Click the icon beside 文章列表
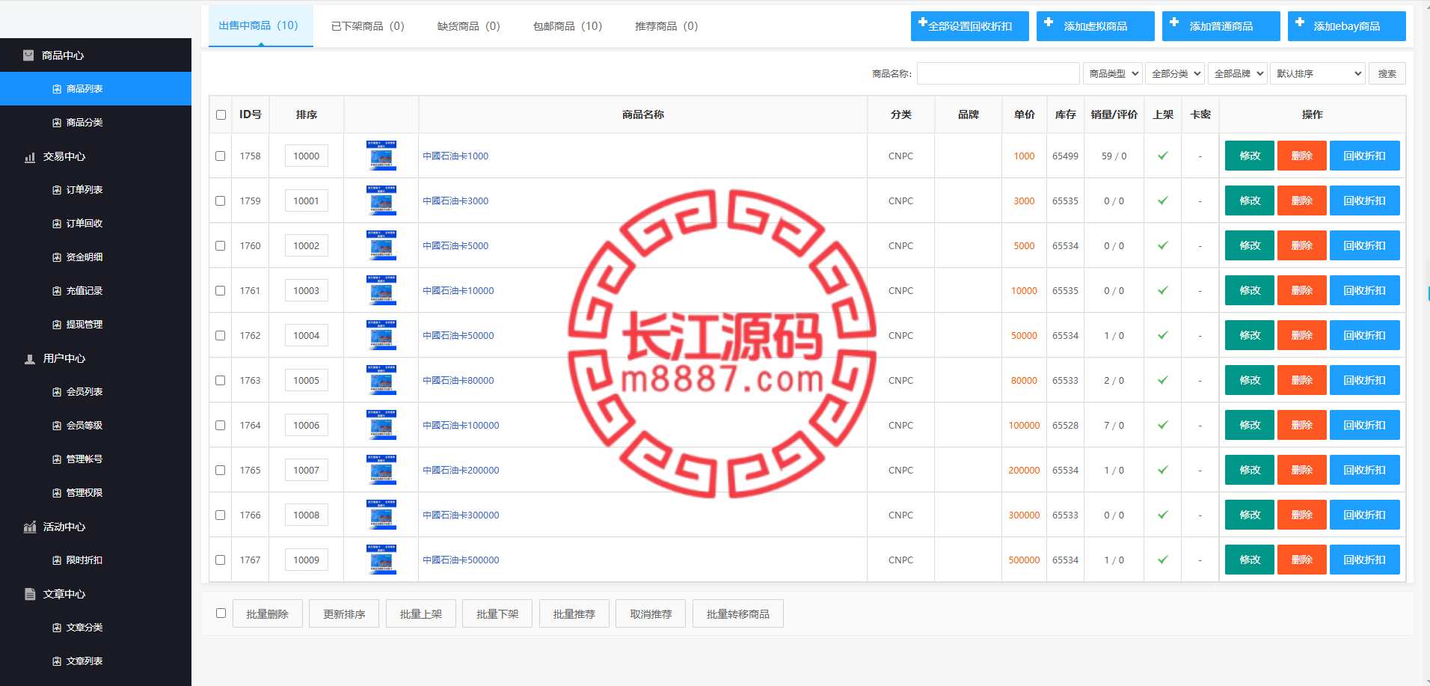The image size is (1430, 686). coord(57,661)
